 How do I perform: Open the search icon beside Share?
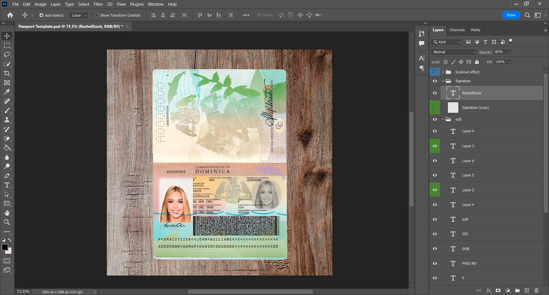coord(527,15)
